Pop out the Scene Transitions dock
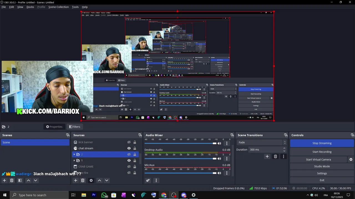Screen dimensions: 355x199 [x=286, y=135]
